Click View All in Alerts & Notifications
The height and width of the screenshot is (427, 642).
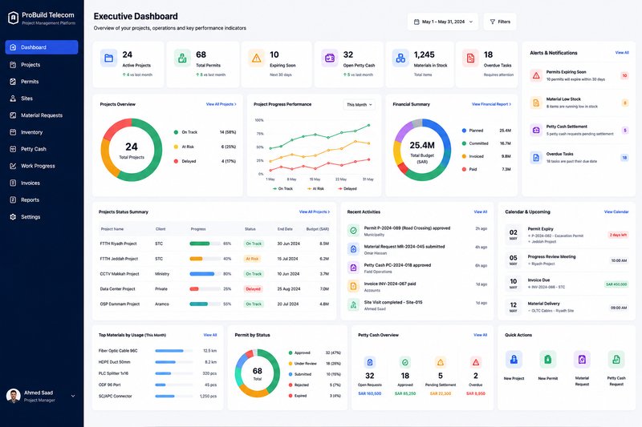(622, 53)
